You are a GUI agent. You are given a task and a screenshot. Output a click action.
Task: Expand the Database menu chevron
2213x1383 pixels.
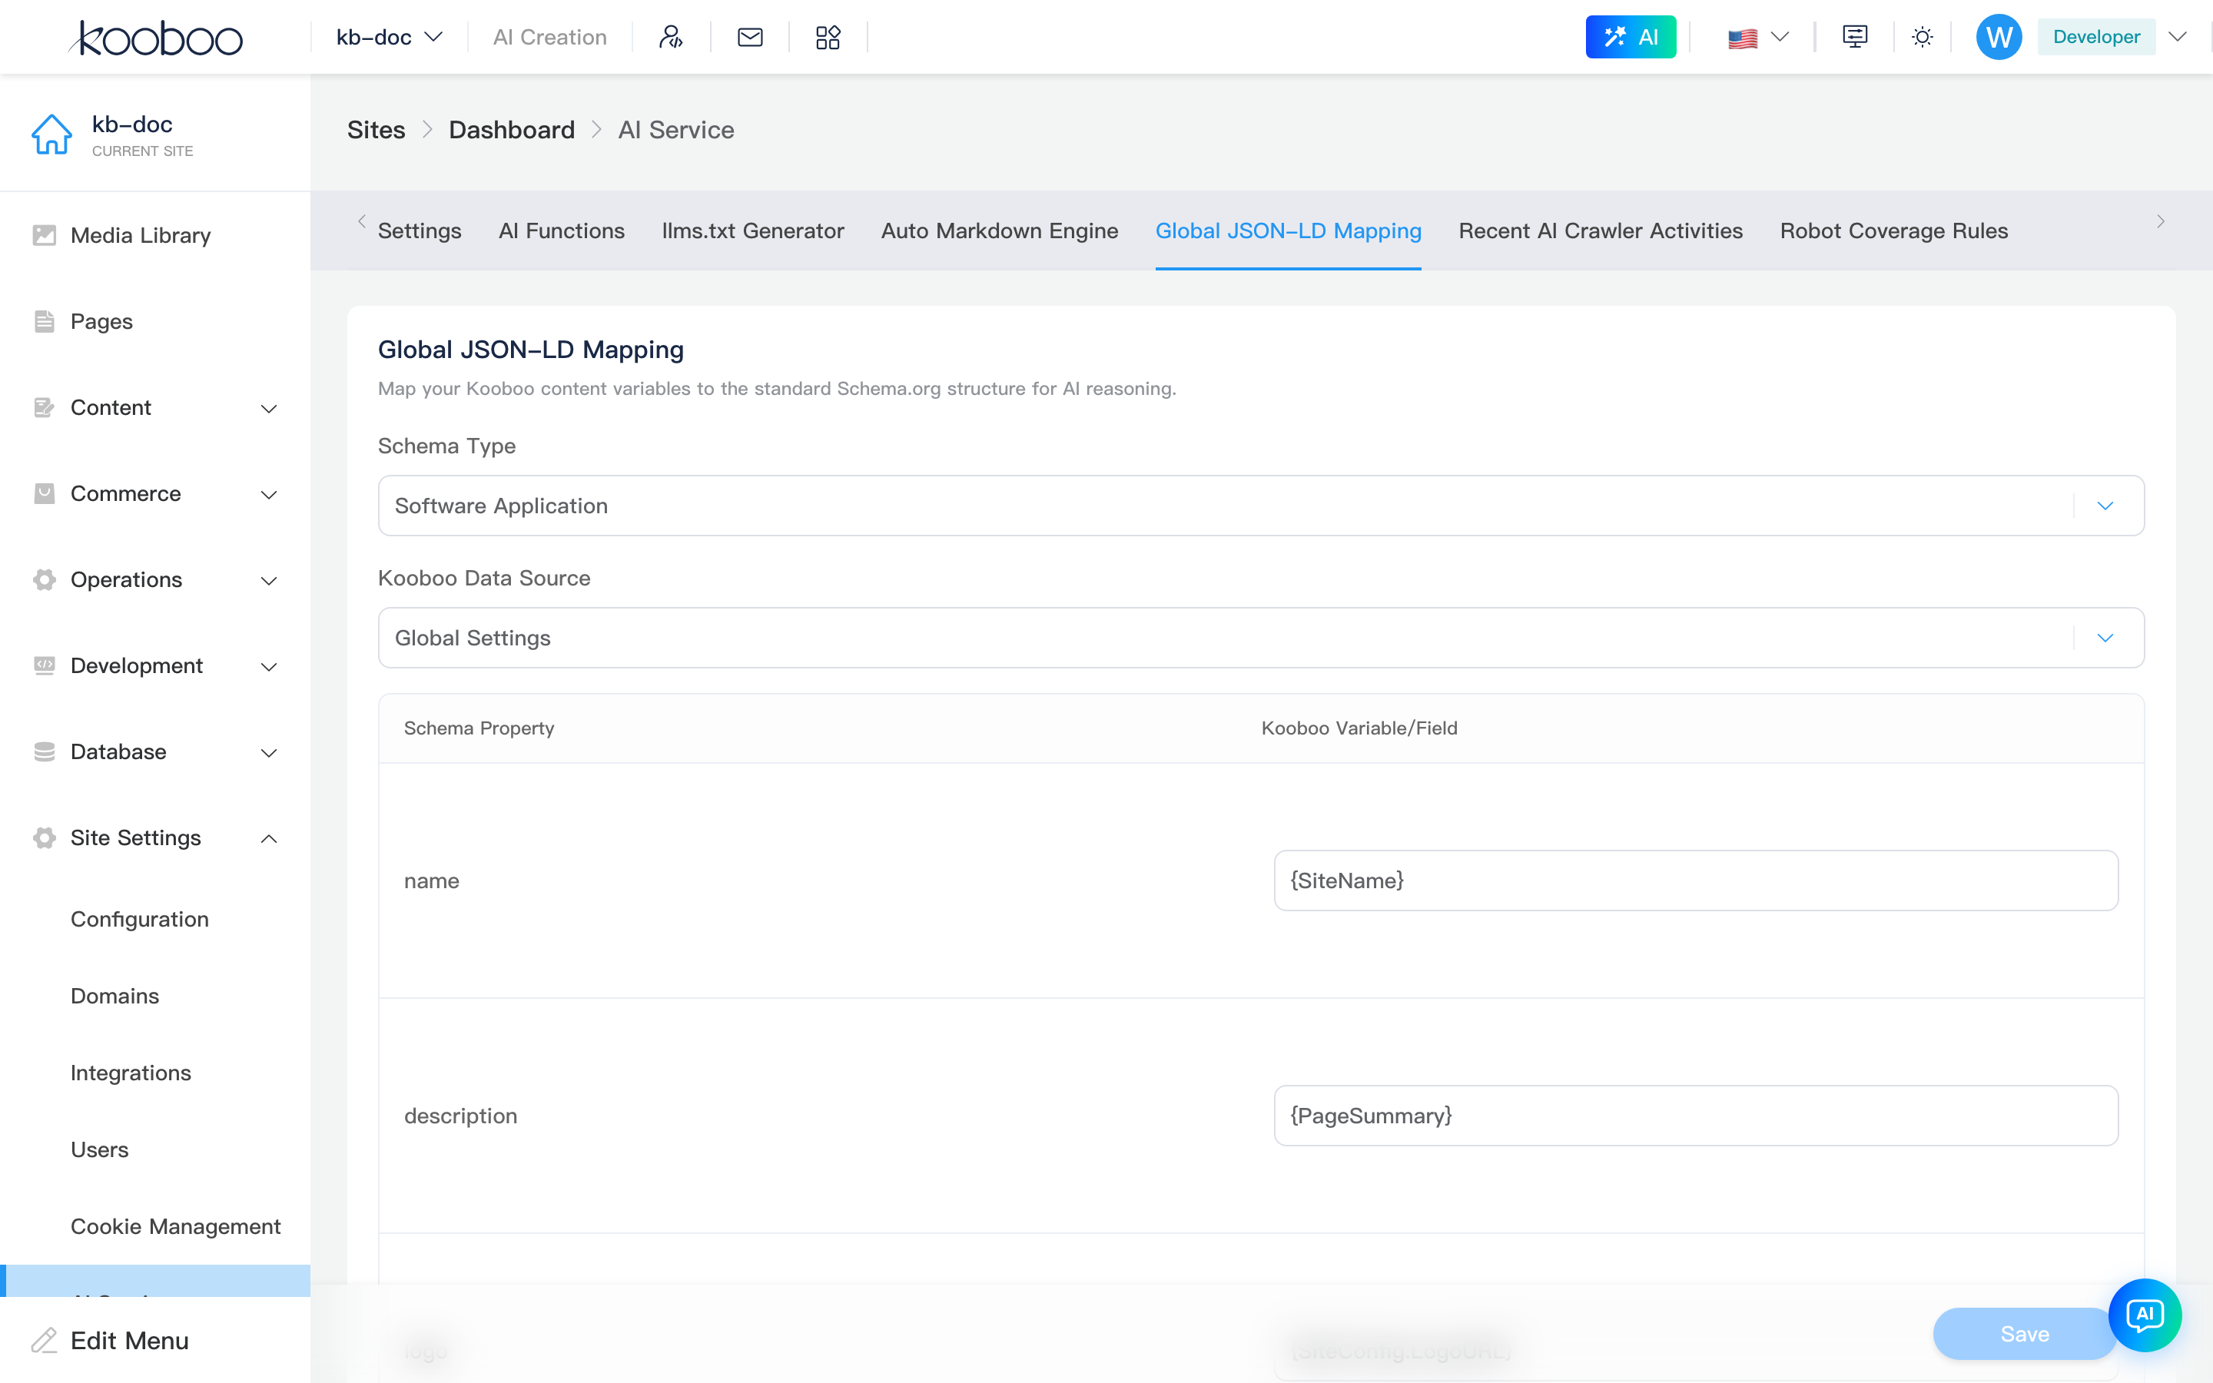(x=269, y=752)
